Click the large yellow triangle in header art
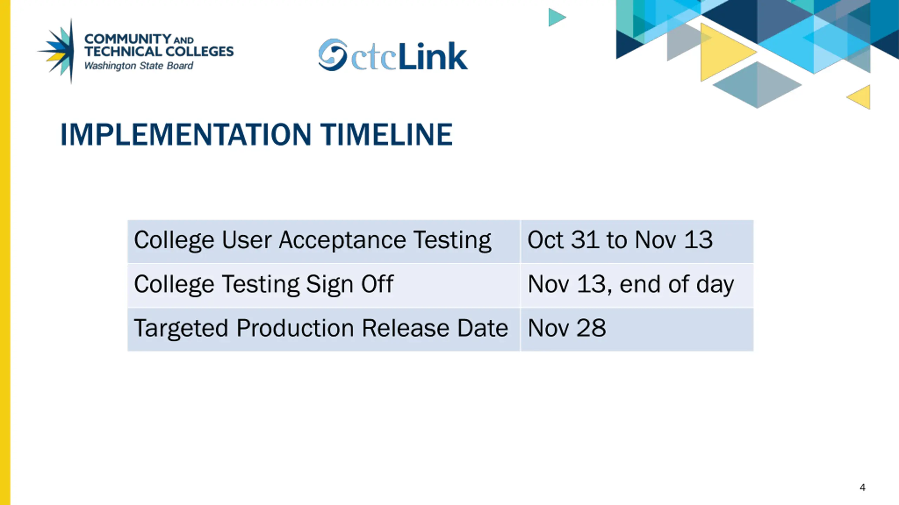899x505 pixels. (727, 53)
